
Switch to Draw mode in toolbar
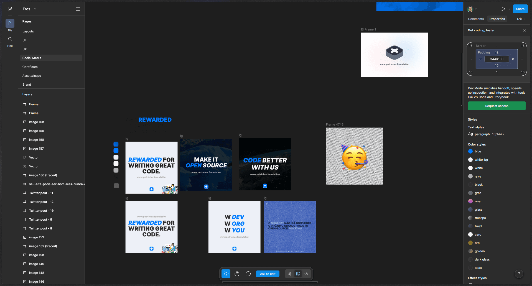coord(289,274)
